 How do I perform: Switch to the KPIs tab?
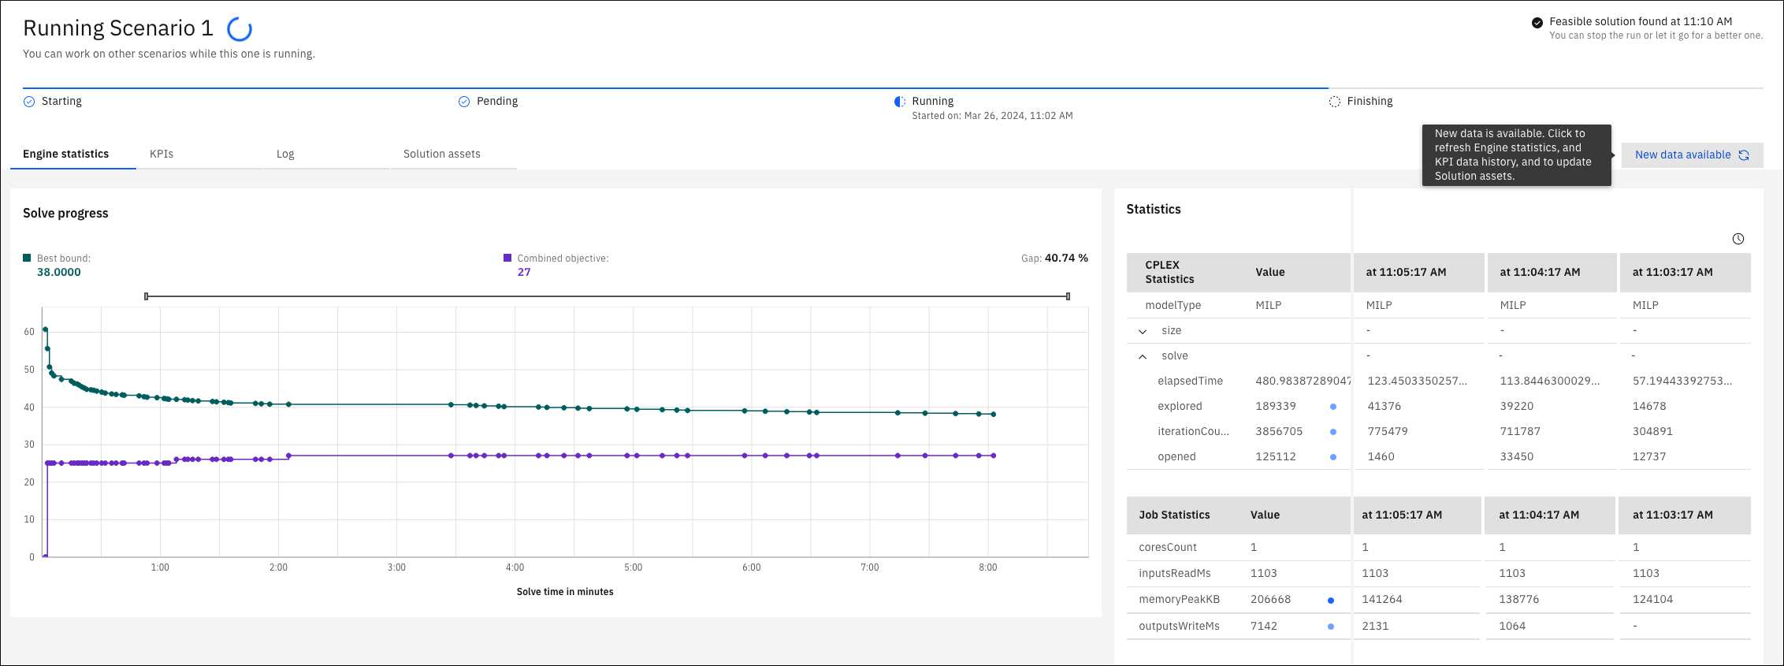coord(162,154)
